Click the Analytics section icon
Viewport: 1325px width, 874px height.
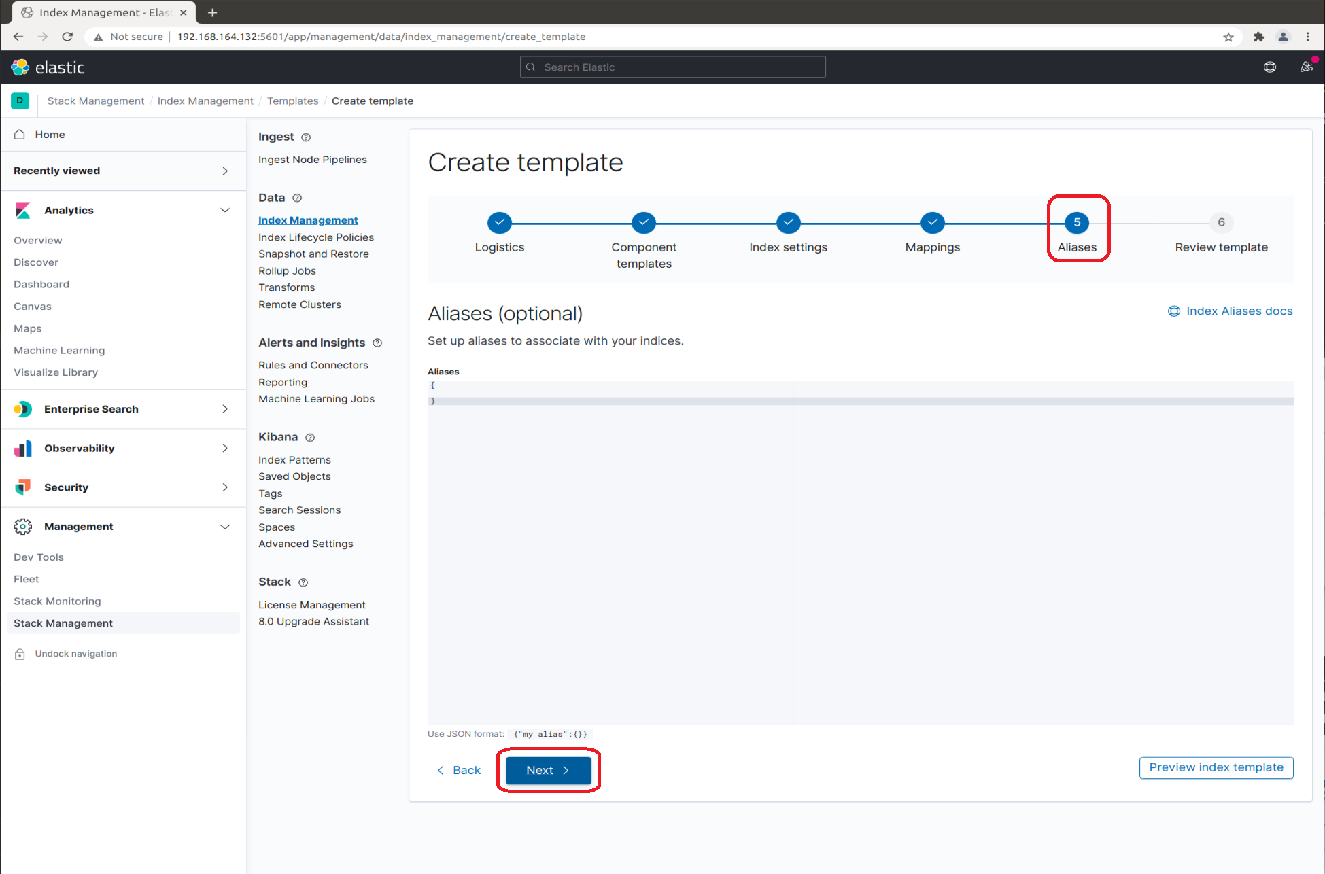(x=23, y=210)
